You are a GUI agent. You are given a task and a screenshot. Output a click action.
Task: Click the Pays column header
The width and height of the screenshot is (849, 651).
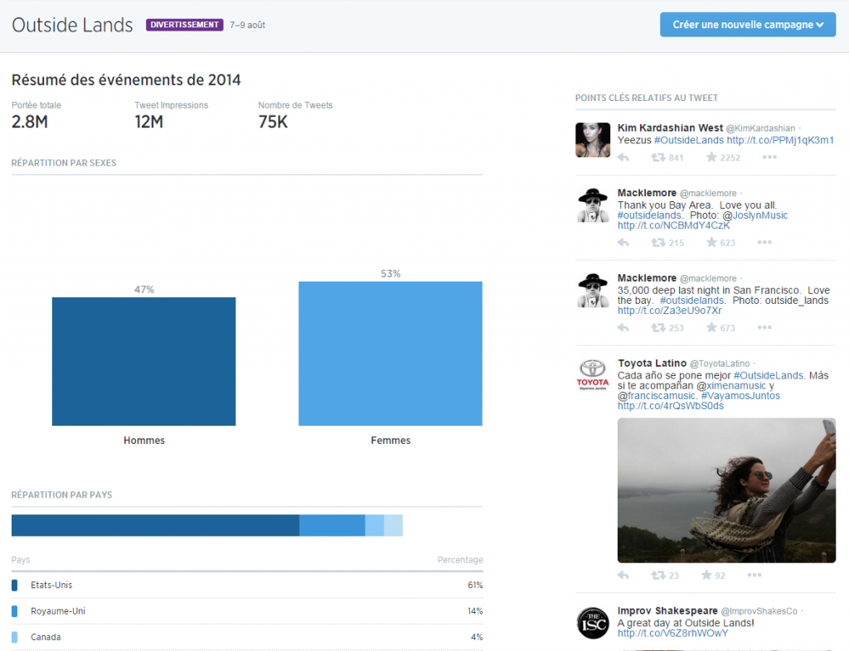point(21,560)
